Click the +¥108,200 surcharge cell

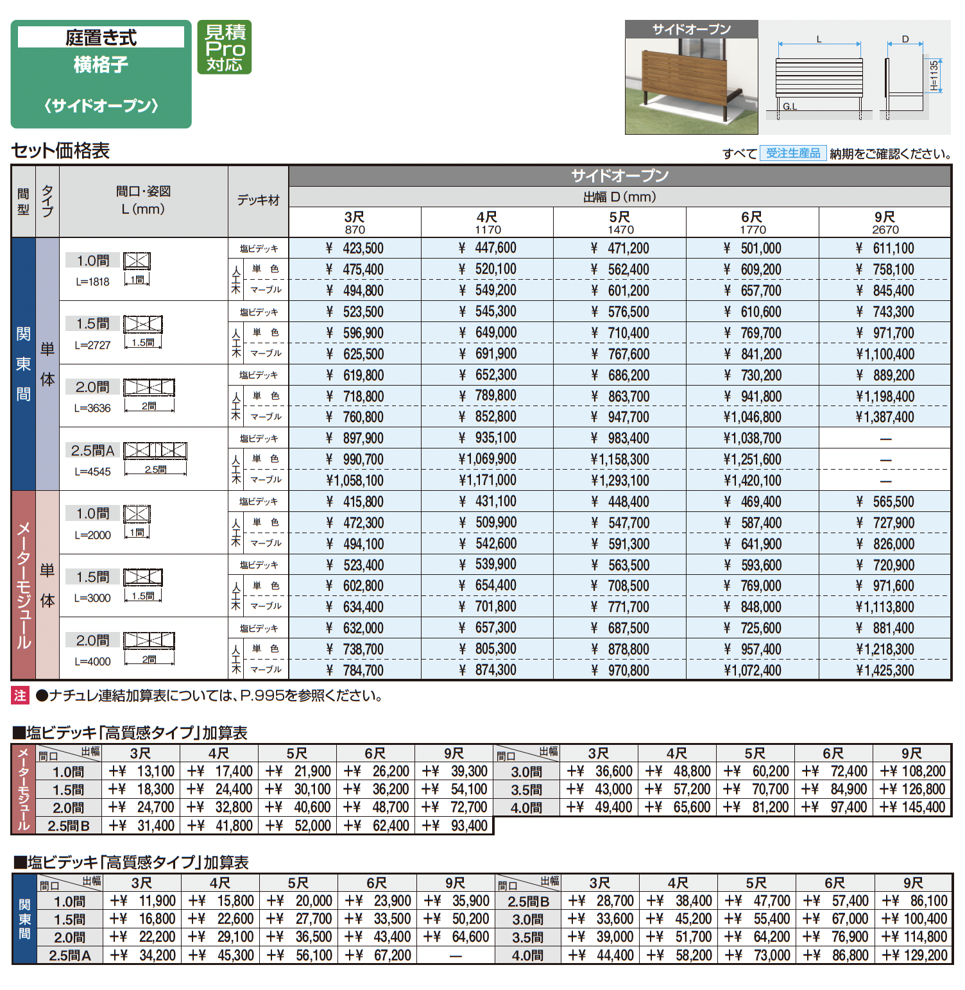pos(913,771)
